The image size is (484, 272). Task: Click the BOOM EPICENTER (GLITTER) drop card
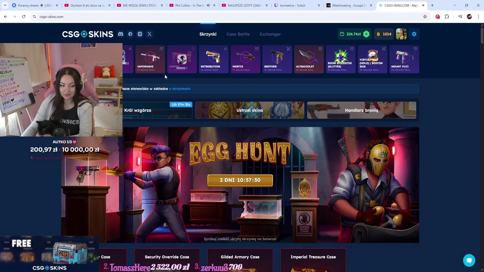click(x=341, y=59)
